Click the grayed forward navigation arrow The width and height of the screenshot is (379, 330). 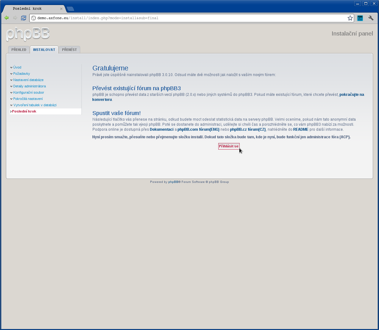(x=15, y=18)
